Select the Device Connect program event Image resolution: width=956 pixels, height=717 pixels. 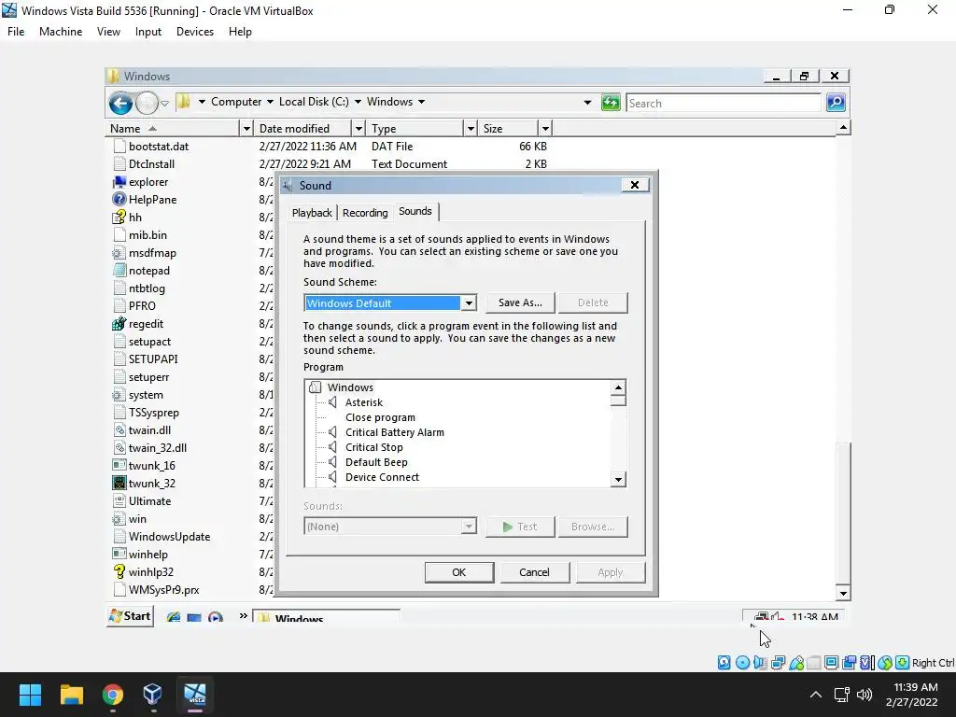click(x=382, y=477)
